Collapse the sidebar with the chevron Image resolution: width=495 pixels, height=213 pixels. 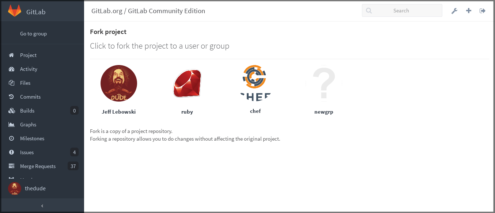point(42,205)
